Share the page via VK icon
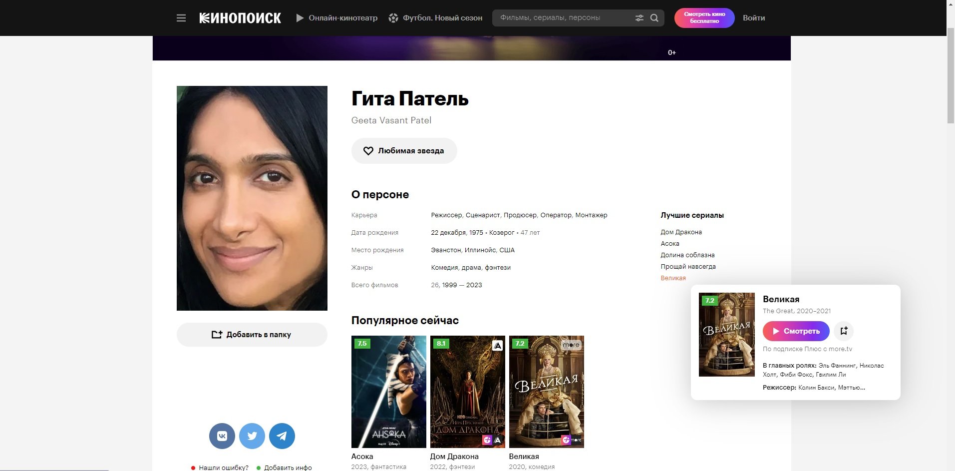The height and width of the screenshot is (471, 955). (222, 436)
